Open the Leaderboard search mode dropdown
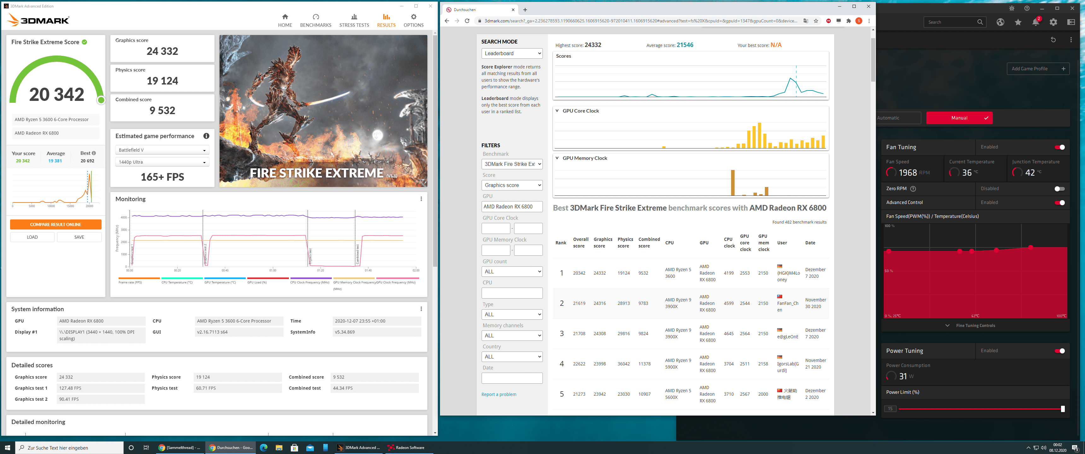The image size is (1085, 454). tap(512, 54)
